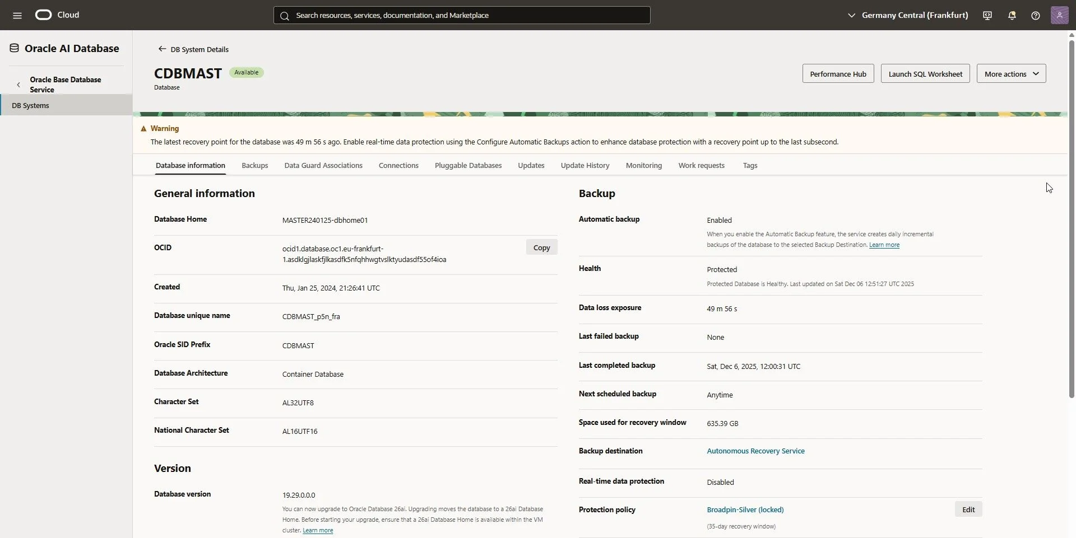Open the user profile avatar
Image resolution: width=1076 pixels, height=538 pixels.
pos(1059,15)
